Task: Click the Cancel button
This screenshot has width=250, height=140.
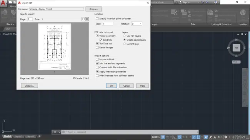Action: tap(127, 86)
